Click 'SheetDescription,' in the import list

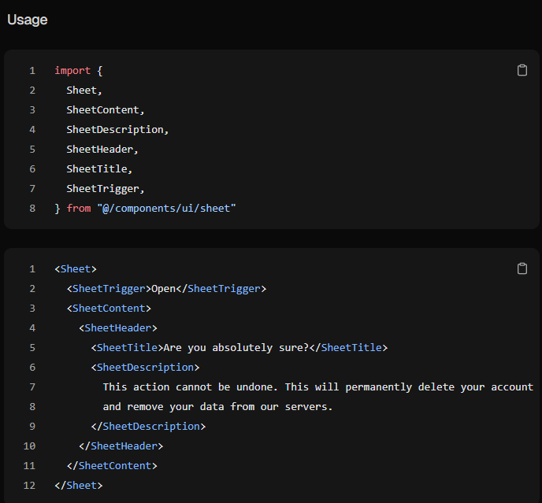click(x=117, y=130)
